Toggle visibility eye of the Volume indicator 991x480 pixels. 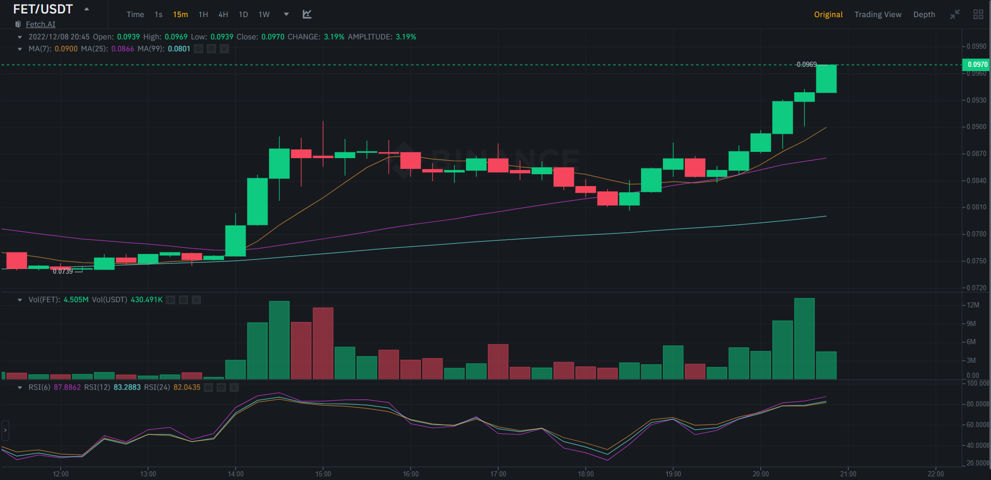click(171, 300)
